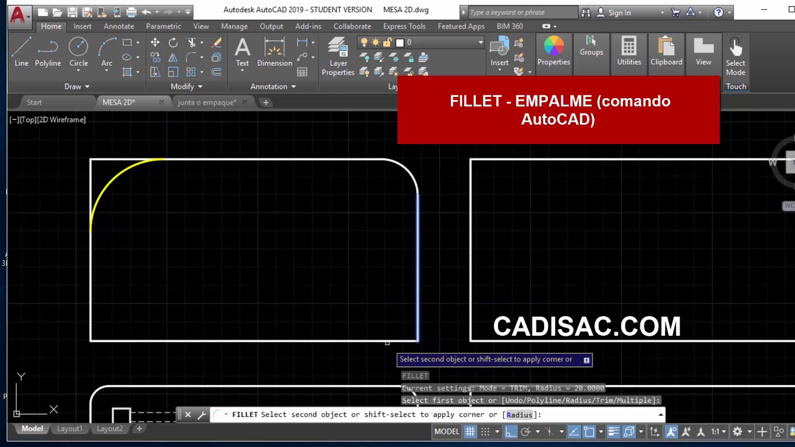This screenshot has width=795, height=447.
Task: Open the Utilities panel button
Action: coord(629,51)
